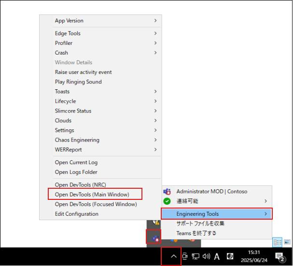Click the Teams logo beside Administrator MOD
Image resolution: width=294 pixels, height=266 pixels.
(167, 191)
